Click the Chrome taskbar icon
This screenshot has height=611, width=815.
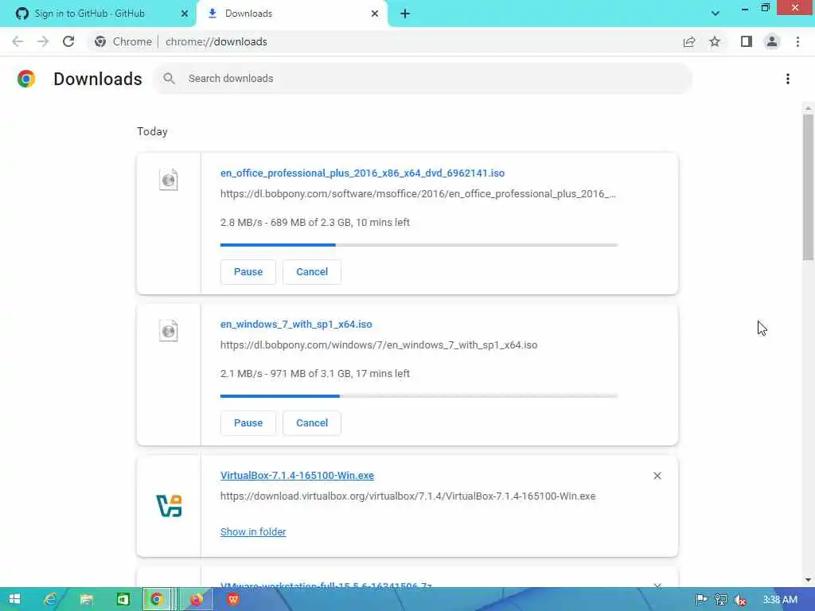pos(157,600)
